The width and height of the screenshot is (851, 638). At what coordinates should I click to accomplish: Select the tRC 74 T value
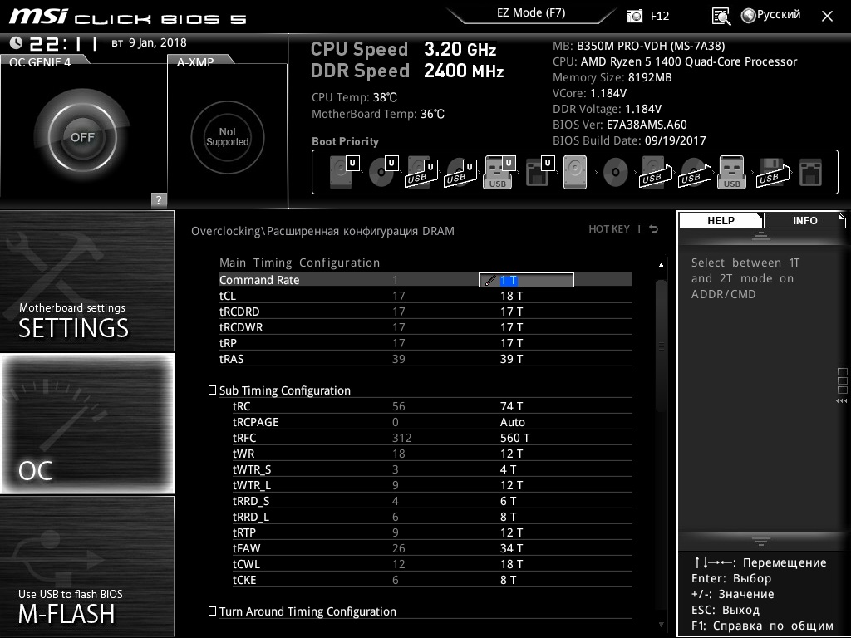511,405
